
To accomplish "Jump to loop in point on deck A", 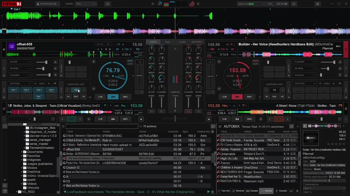I will 68,96.
